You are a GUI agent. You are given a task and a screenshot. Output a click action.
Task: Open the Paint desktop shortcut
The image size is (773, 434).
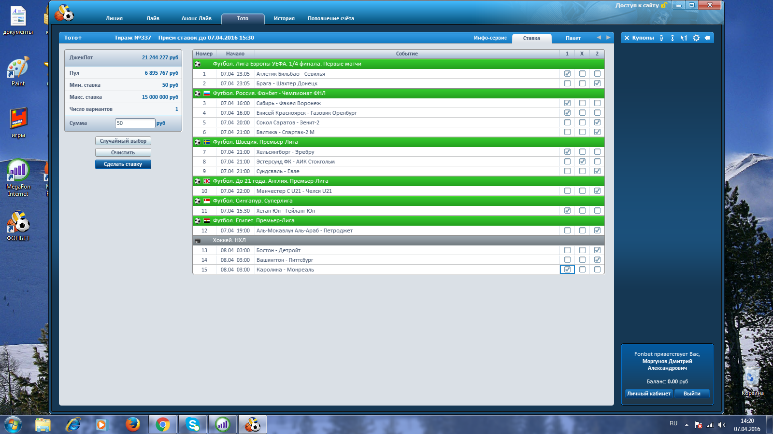(18, 71)
